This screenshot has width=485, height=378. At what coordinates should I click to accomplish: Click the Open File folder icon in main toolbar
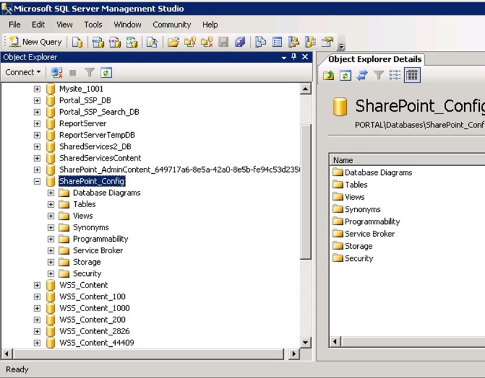173,42
